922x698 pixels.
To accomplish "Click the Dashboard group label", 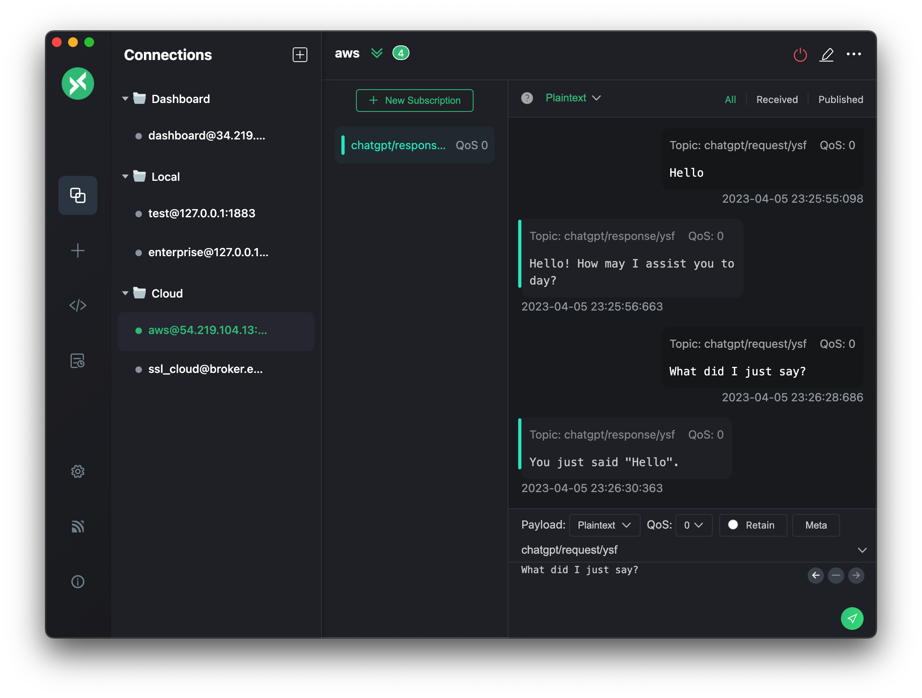I will click(x=180, y=99).
